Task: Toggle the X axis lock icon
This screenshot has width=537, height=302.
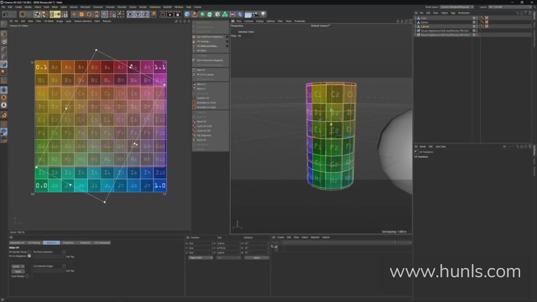Action: tap(131, 14)
